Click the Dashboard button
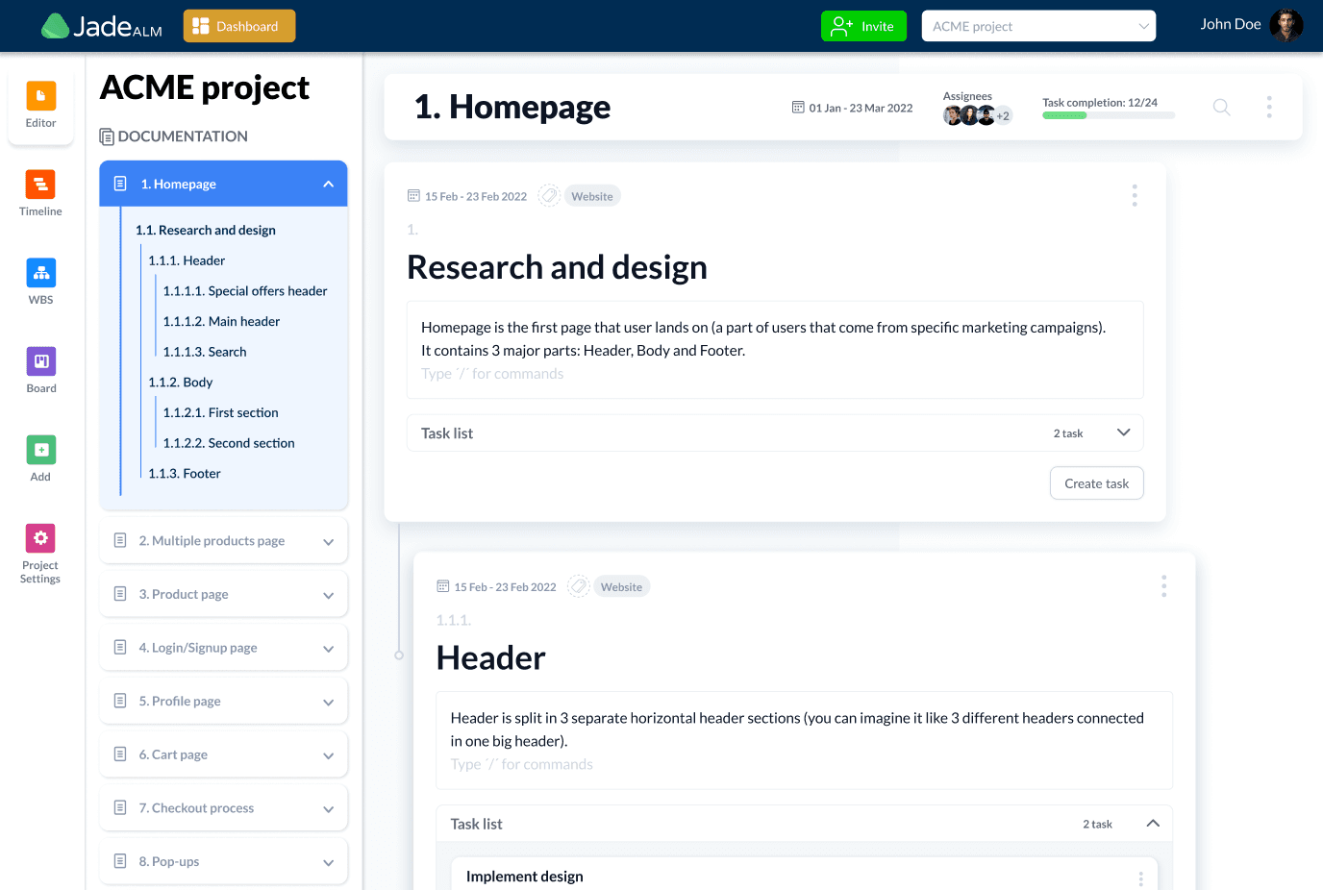This screenshot has height=890, width=1323. (239, 26)
